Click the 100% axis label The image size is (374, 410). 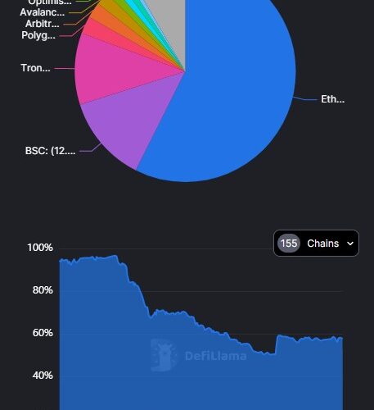tap(40, 248)
